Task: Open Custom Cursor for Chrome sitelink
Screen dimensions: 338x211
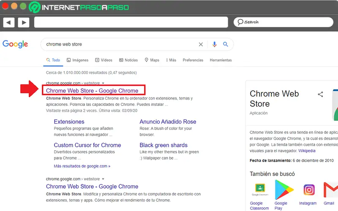Action: point(87,145)
